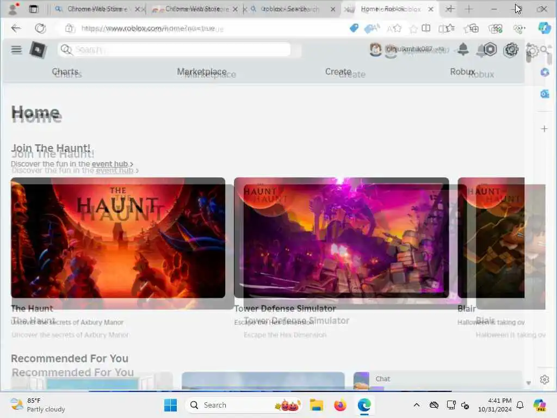Image resolution: width=557 pixels, height=418 pixels.
Task: Open the Windows notification bell
Action: pyautogui.click(x=520, y=405)
